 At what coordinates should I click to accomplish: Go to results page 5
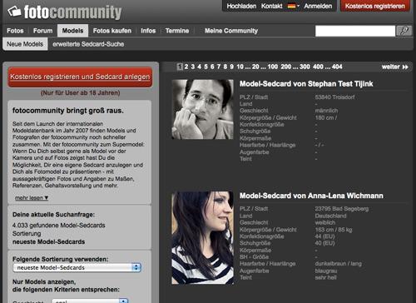pyautogui.click(x=206, y=67)
